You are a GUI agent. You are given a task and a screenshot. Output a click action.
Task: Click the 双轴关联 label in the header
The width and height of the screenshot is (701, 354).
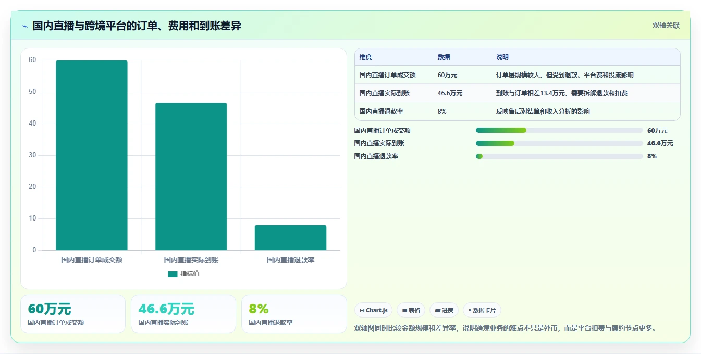[666, 25]
